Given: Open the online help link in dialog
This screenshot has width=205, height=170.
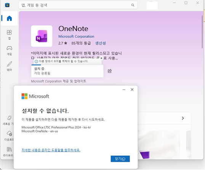Looking at the screenshot, I should tap(51, 150).
